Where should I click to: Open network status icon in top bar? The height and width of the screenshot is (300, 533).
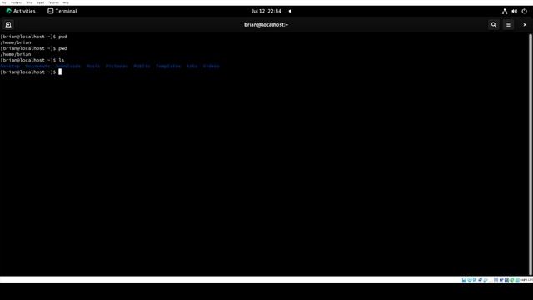pyautogui.click(x=505, y=11)
